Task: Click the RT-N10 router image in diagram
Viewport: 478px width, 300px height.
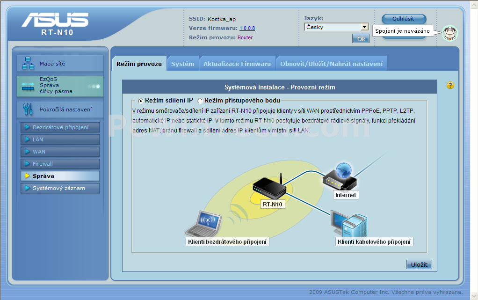Action: pos(269,186)
